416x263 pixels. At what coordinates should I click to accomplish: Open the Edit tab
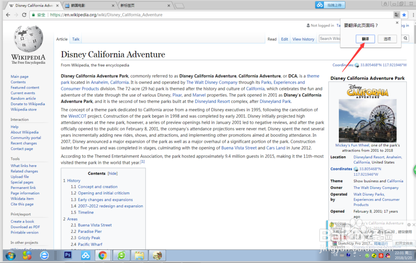click(x=285, y=39)
